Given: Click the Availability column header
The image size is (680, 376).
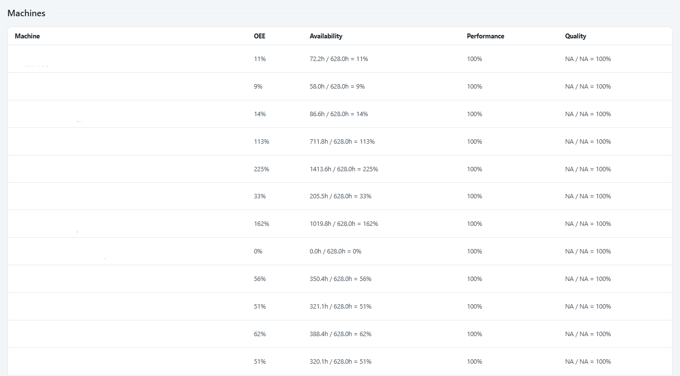Looking at the screenshot, I should point(326,36).
